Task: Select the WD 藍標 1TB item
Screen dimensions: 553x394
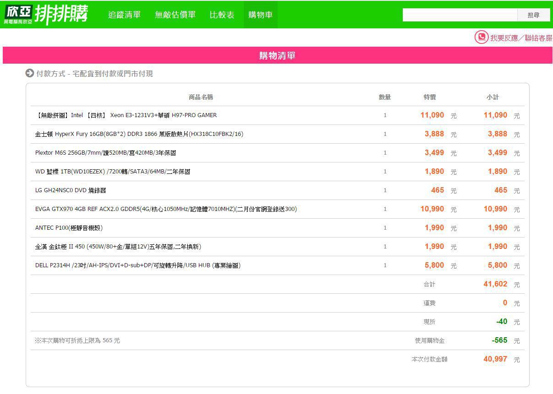Action: pyautogui.click(x=113, y=172)
